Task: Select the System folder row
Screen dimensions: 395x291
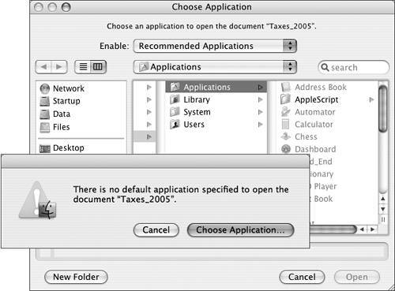Action: coord(216,112)
